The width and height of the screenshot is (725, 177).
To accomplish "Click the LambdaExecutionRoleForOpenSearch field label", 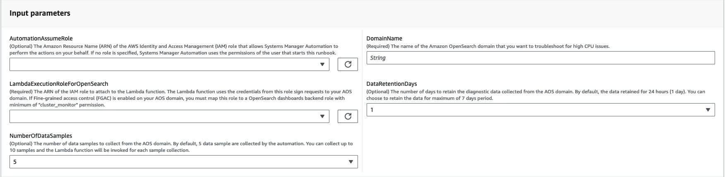I will point(59,84).
